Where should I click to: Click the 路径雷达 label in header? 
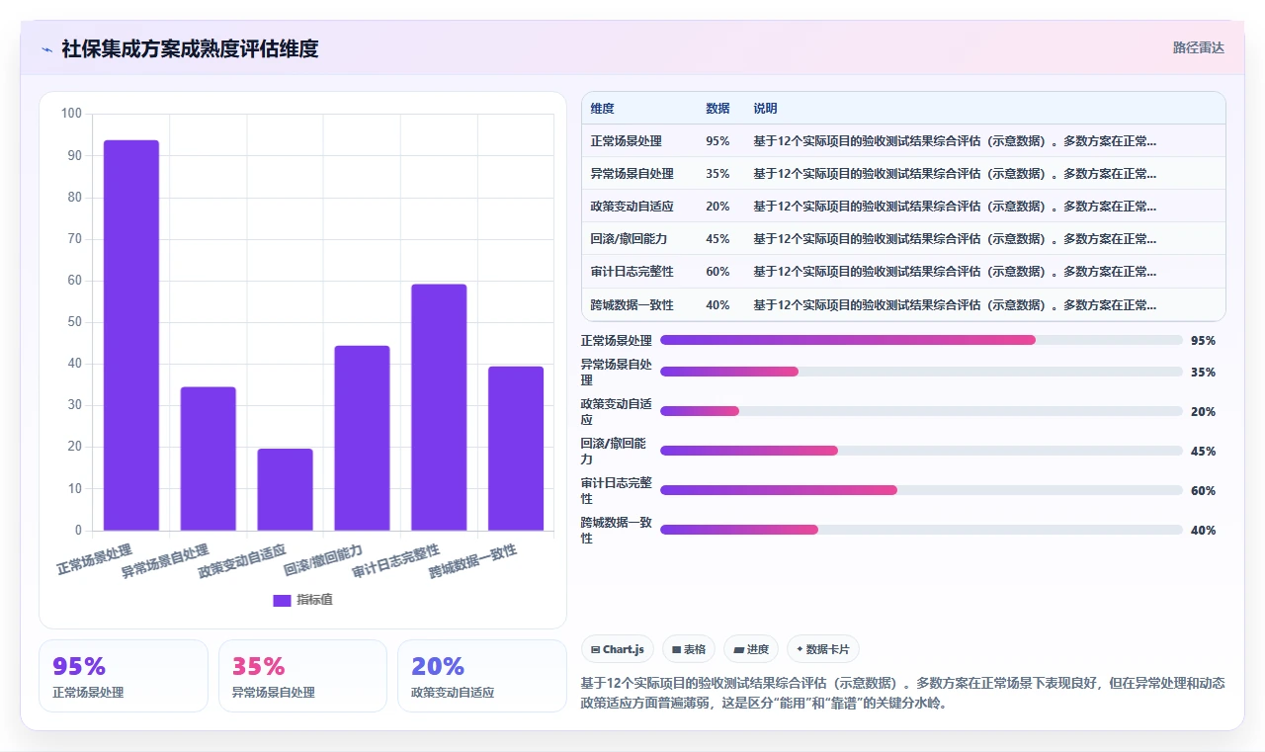click(x=1198, y=47)
